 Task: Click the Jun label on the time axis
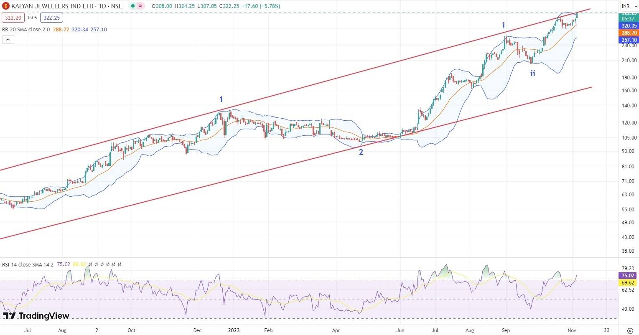401,330
